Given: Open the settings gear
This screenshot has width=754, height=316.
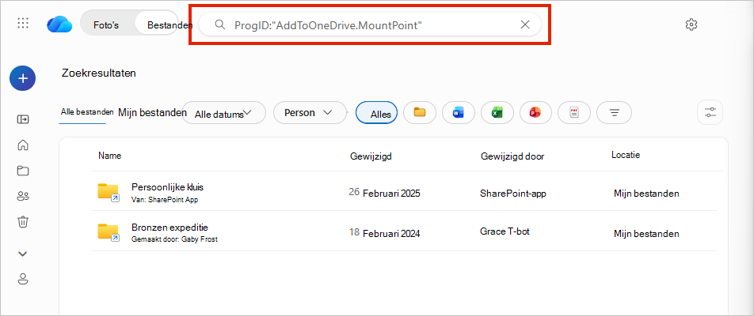Looking at the screenshot, I should click(691, 24).
